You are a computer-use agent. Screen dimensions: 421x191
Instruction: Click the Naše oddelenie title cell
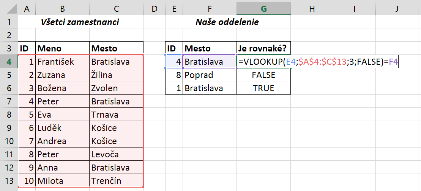(x=228, y=22)
